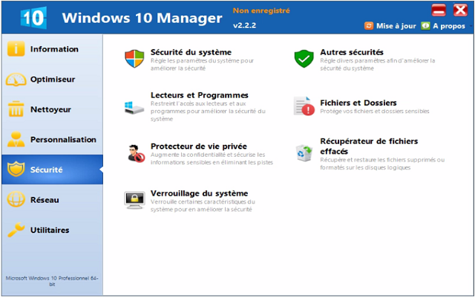Click Mise à jour text
The height and width of the screenshot is (297, 475).
(396, 26)
